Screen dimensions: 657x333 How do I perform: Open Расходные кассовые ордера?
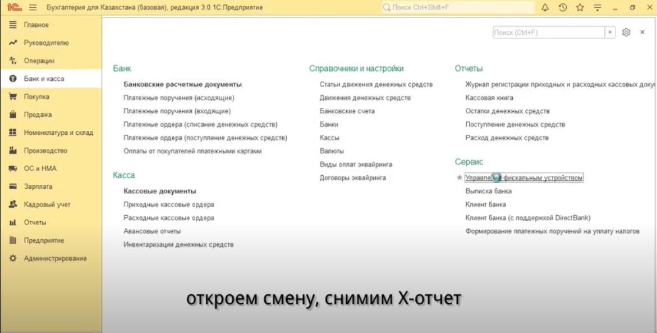click(x=169, y=218)
